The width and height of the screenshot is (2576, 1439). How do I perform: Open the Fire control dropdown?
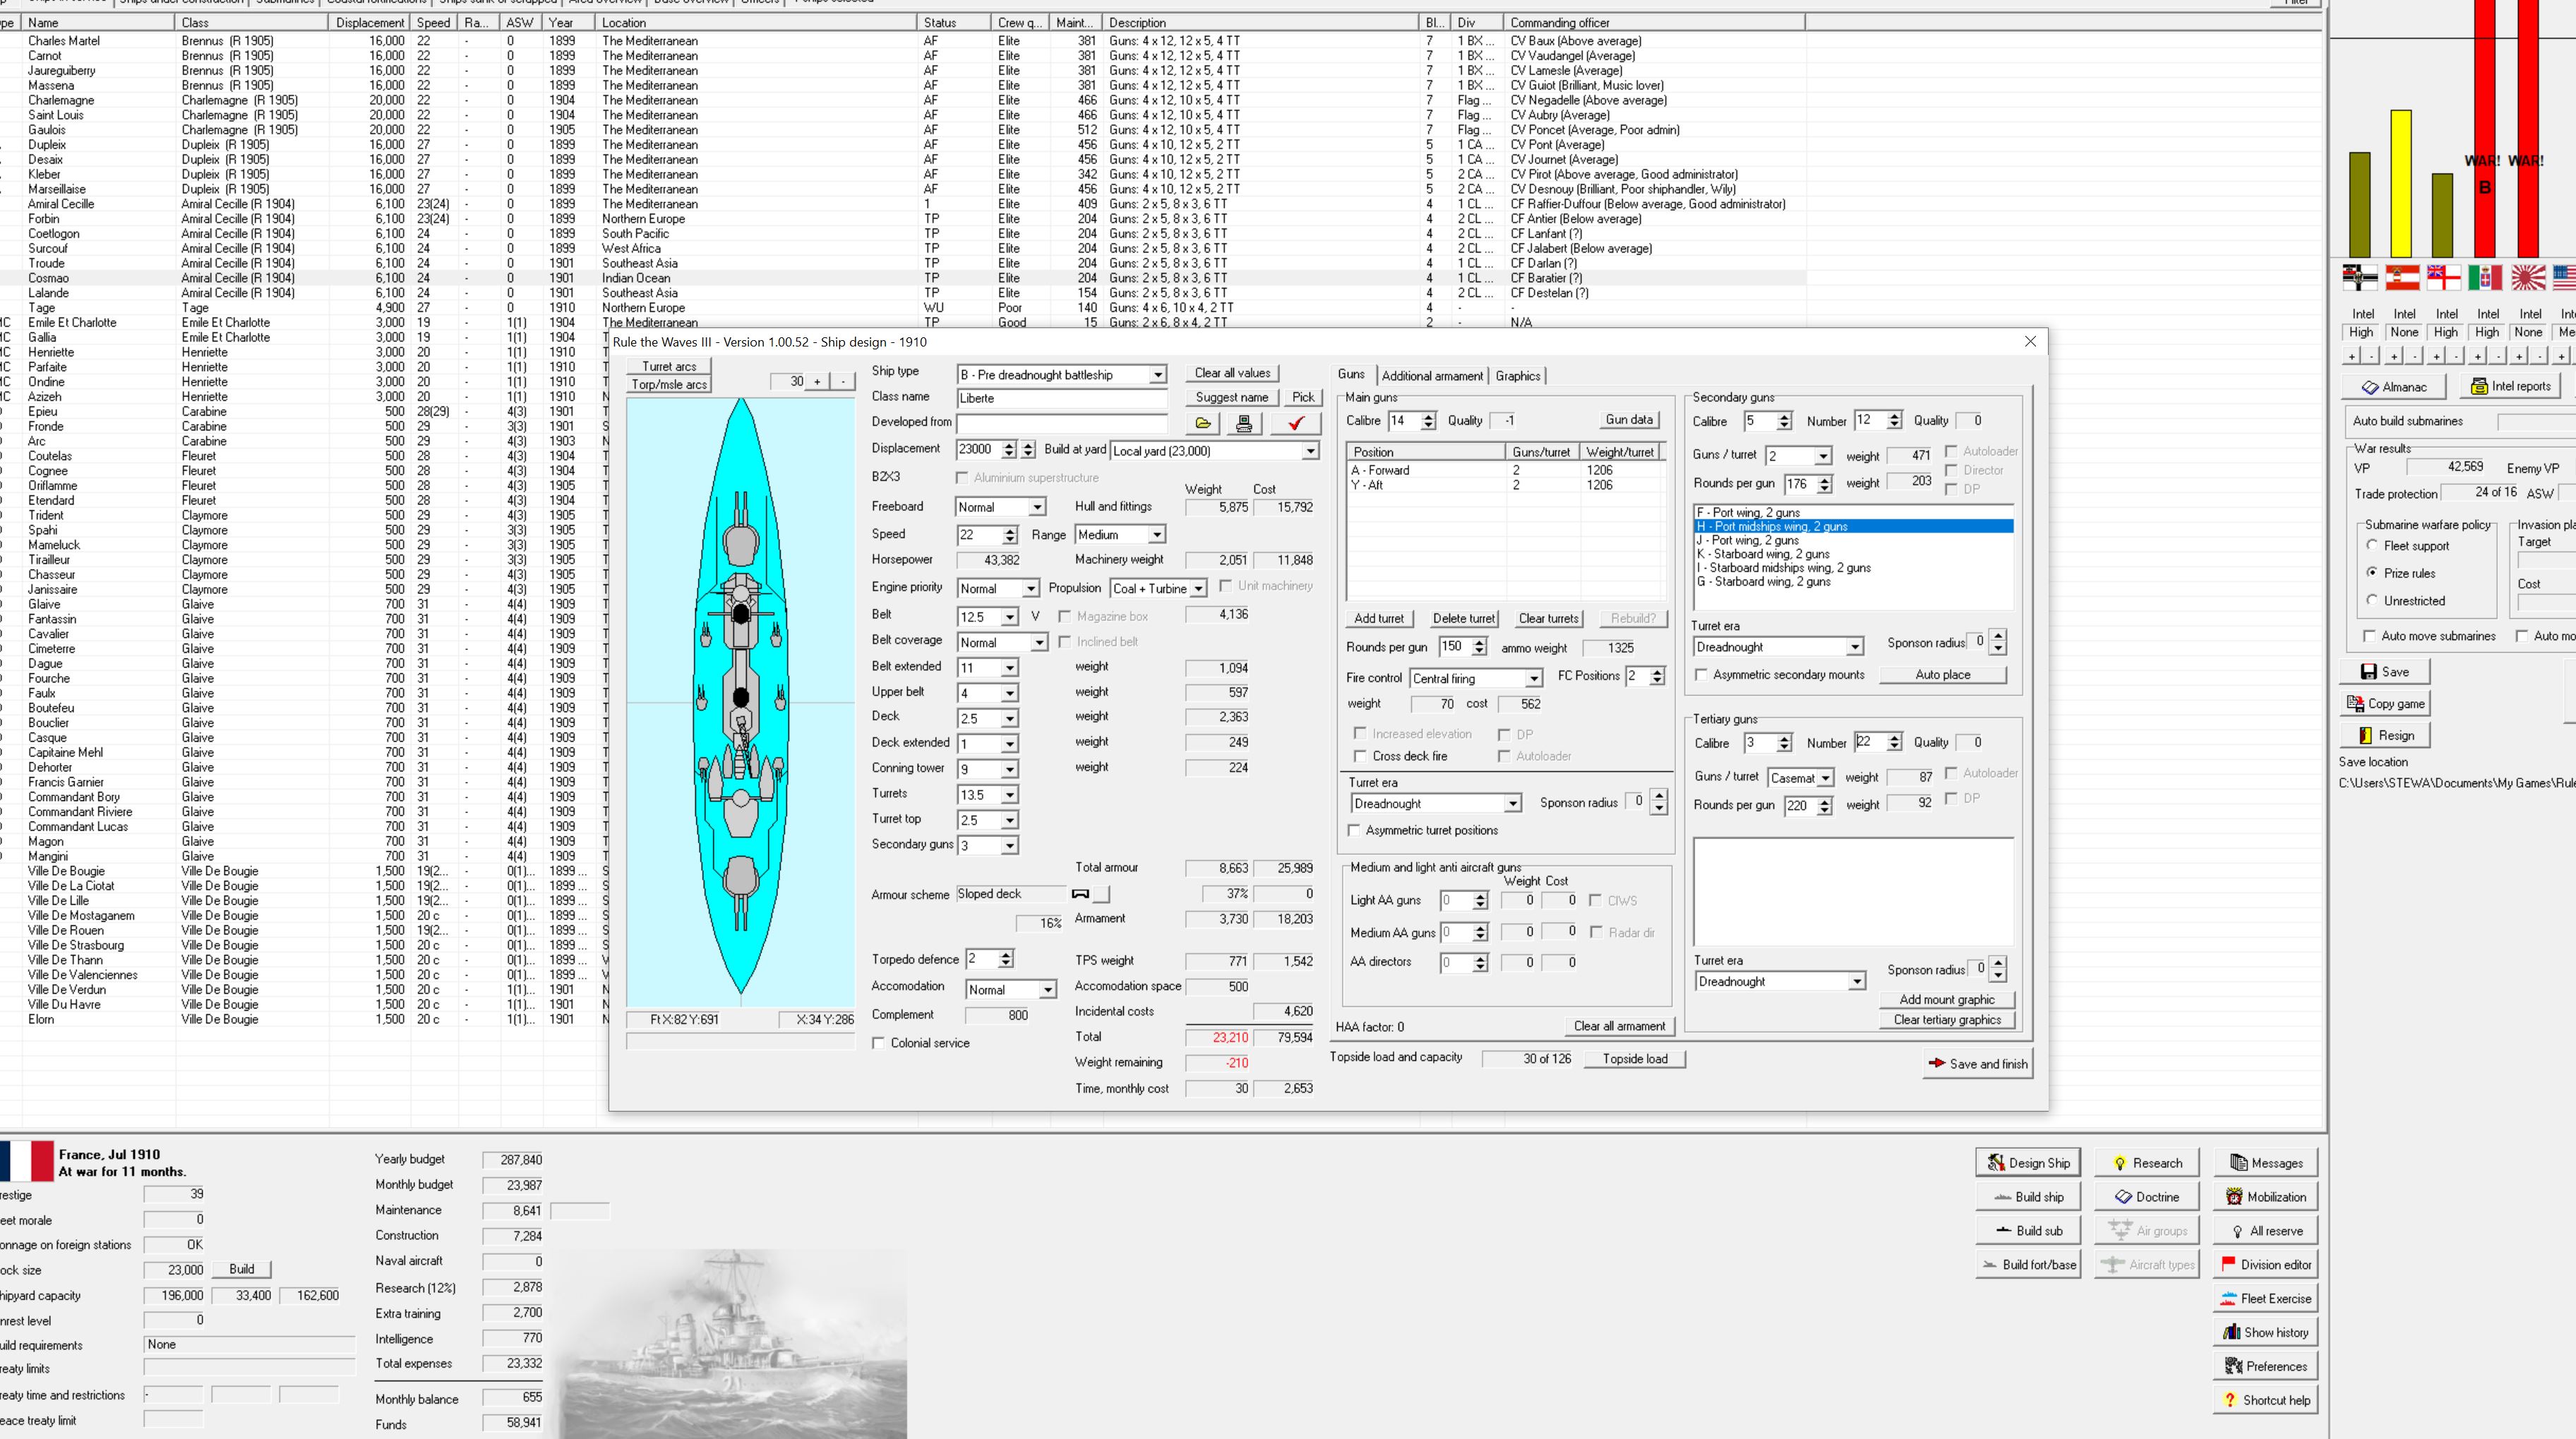point(1533,679)
